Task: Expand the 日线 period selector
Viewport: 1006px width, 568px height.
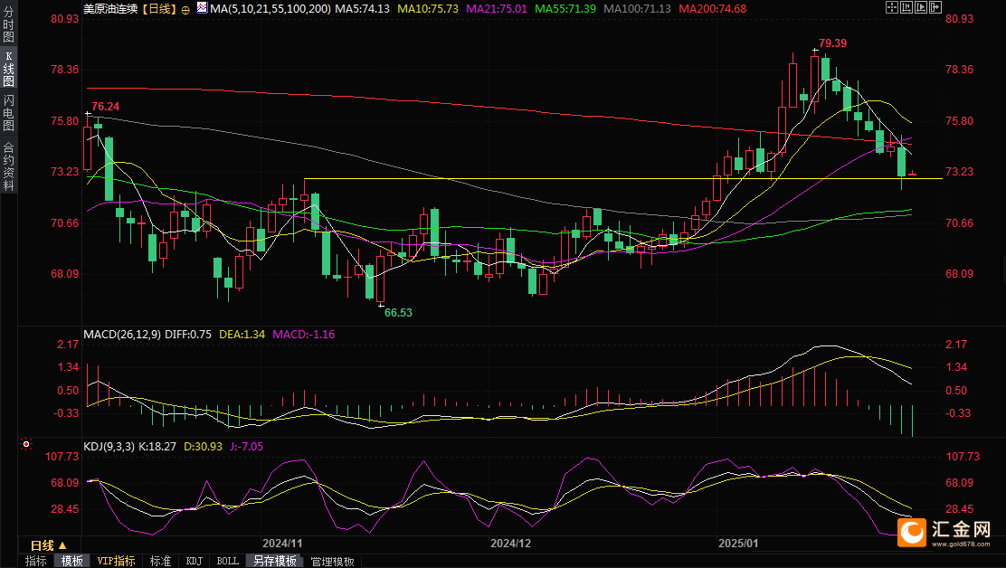Action: [x=48, y=545]
